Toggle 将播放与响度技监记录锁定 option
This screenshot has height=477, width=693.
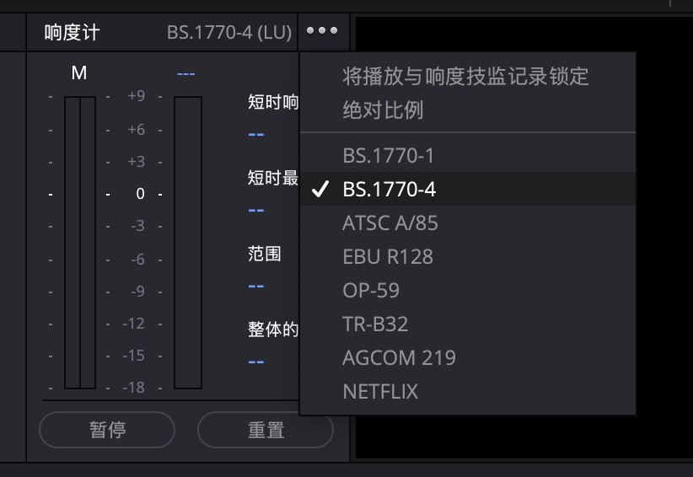[465, 77]
